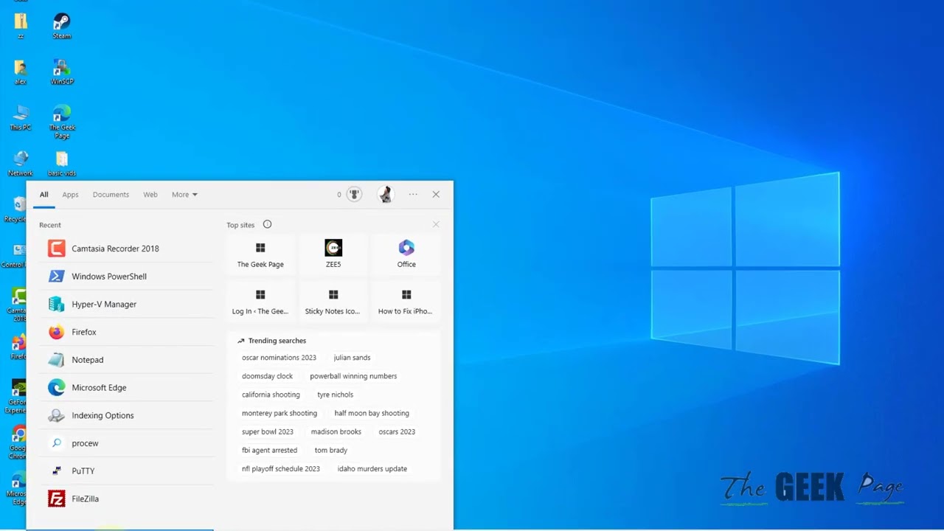This screenshot has height=531, width=944.
Task: Open 'Log In < The Gee...' top site
Action: click(260, 302)
